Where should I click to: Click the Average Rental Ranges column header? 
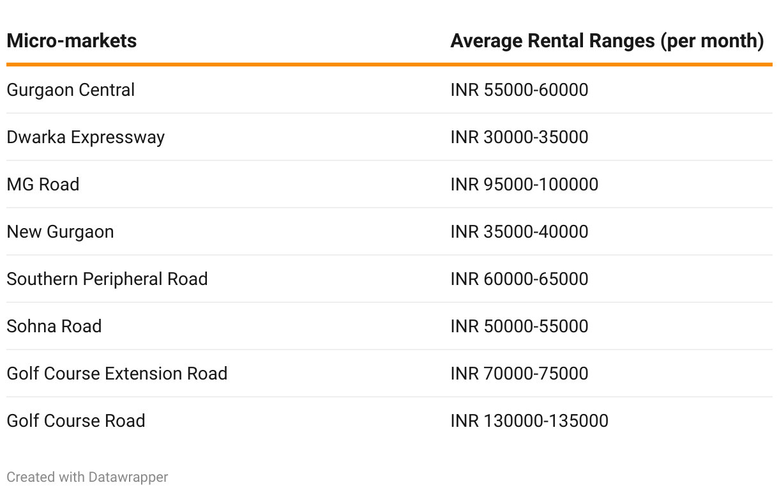click(x=607, y=41)
